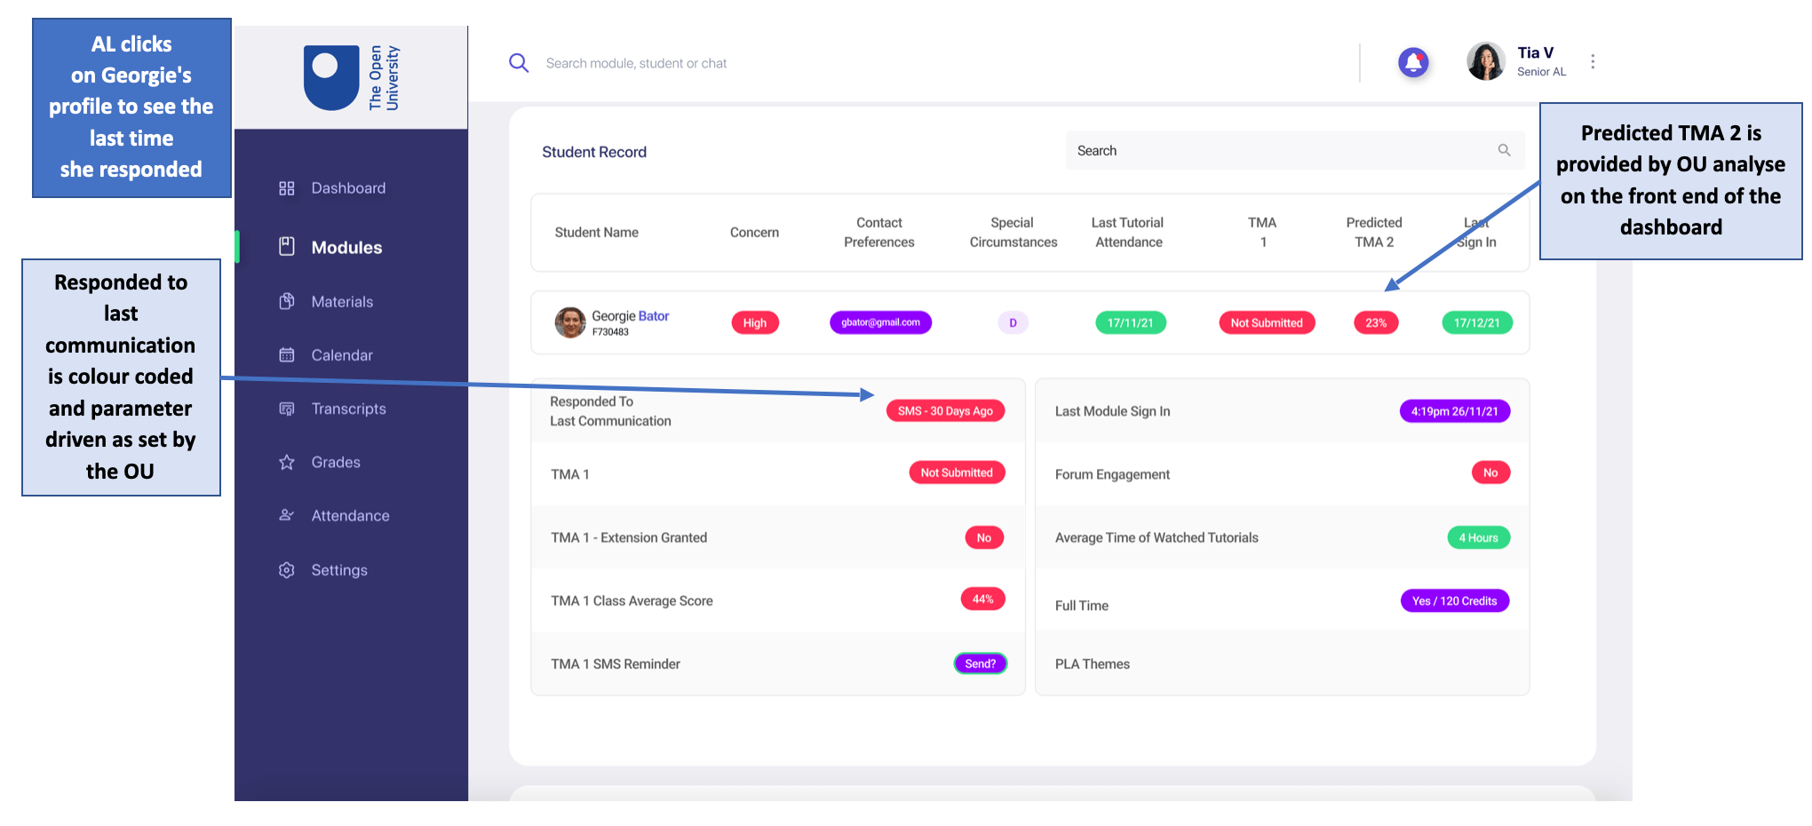Click the Materials icon in sidebar

[x=286, y=302]
